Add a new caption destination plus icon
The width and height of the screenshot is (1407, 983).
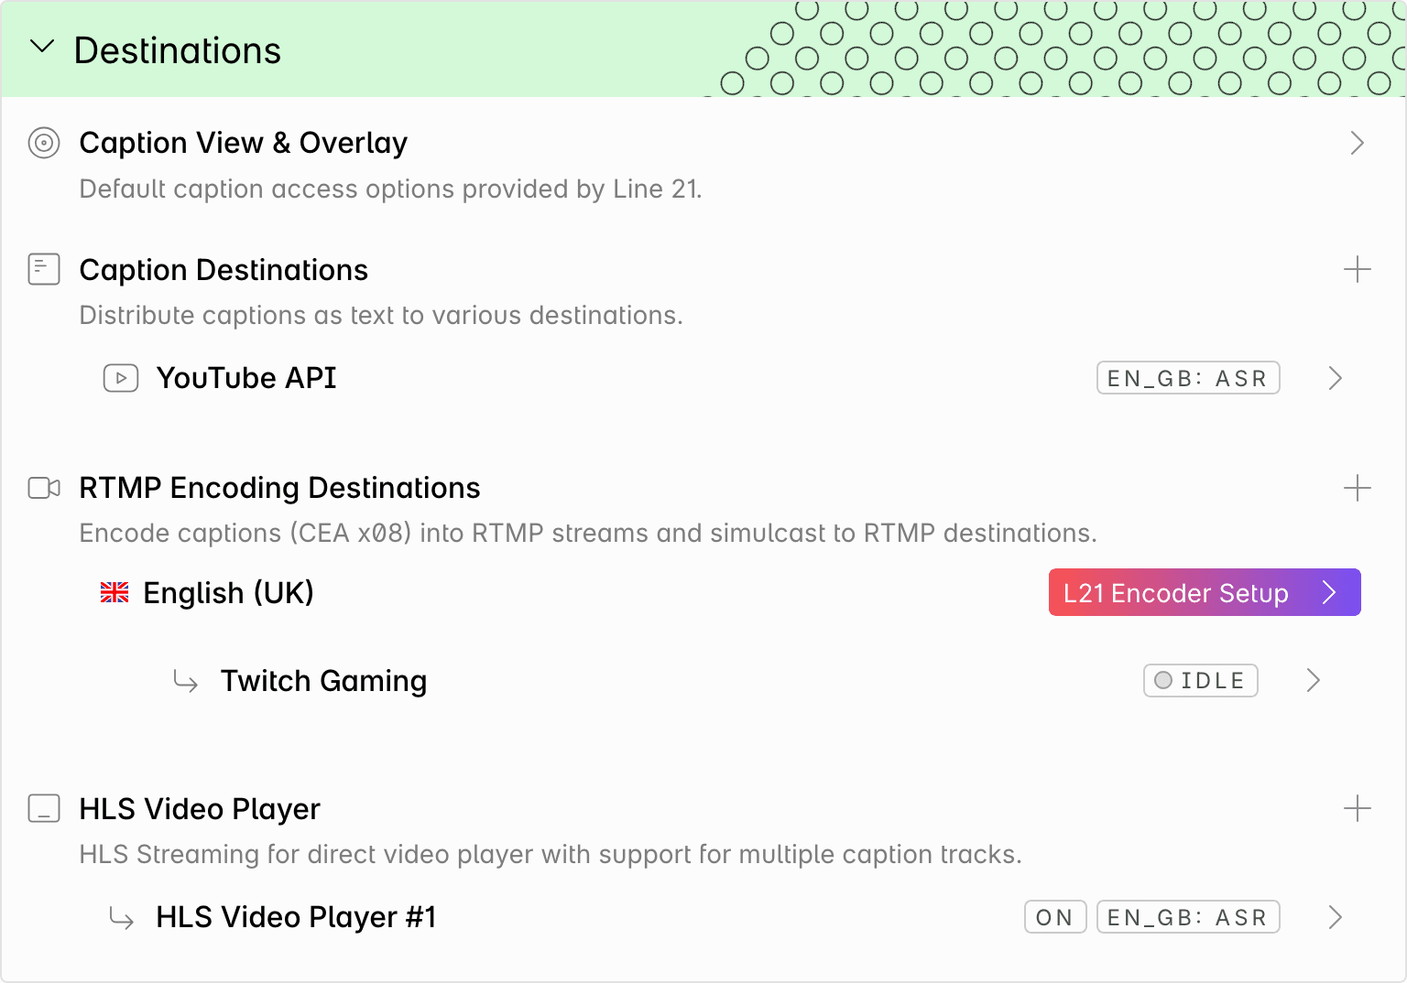(x=1358, y=269)
